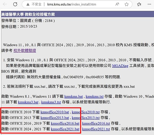Download kmuoffice2016.bat file
Image resolution: width=154 pixels, height=135 pixels.
(x=65, y=123)
